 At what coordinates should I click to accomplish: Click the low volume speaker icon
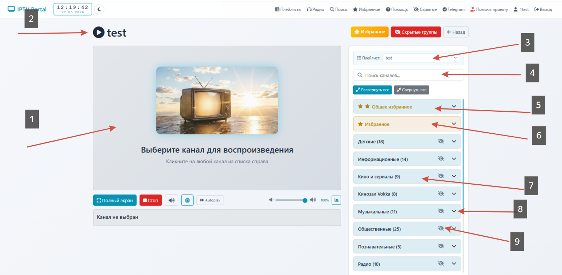click(271, 200)
